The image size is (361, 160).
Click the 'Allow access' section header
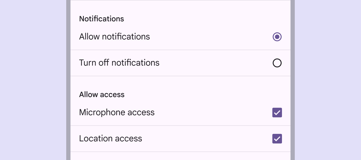point(102,95)
